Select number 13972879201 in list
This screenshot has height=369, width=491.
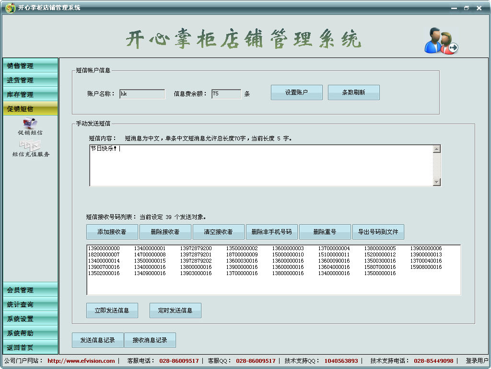point(196,254)
